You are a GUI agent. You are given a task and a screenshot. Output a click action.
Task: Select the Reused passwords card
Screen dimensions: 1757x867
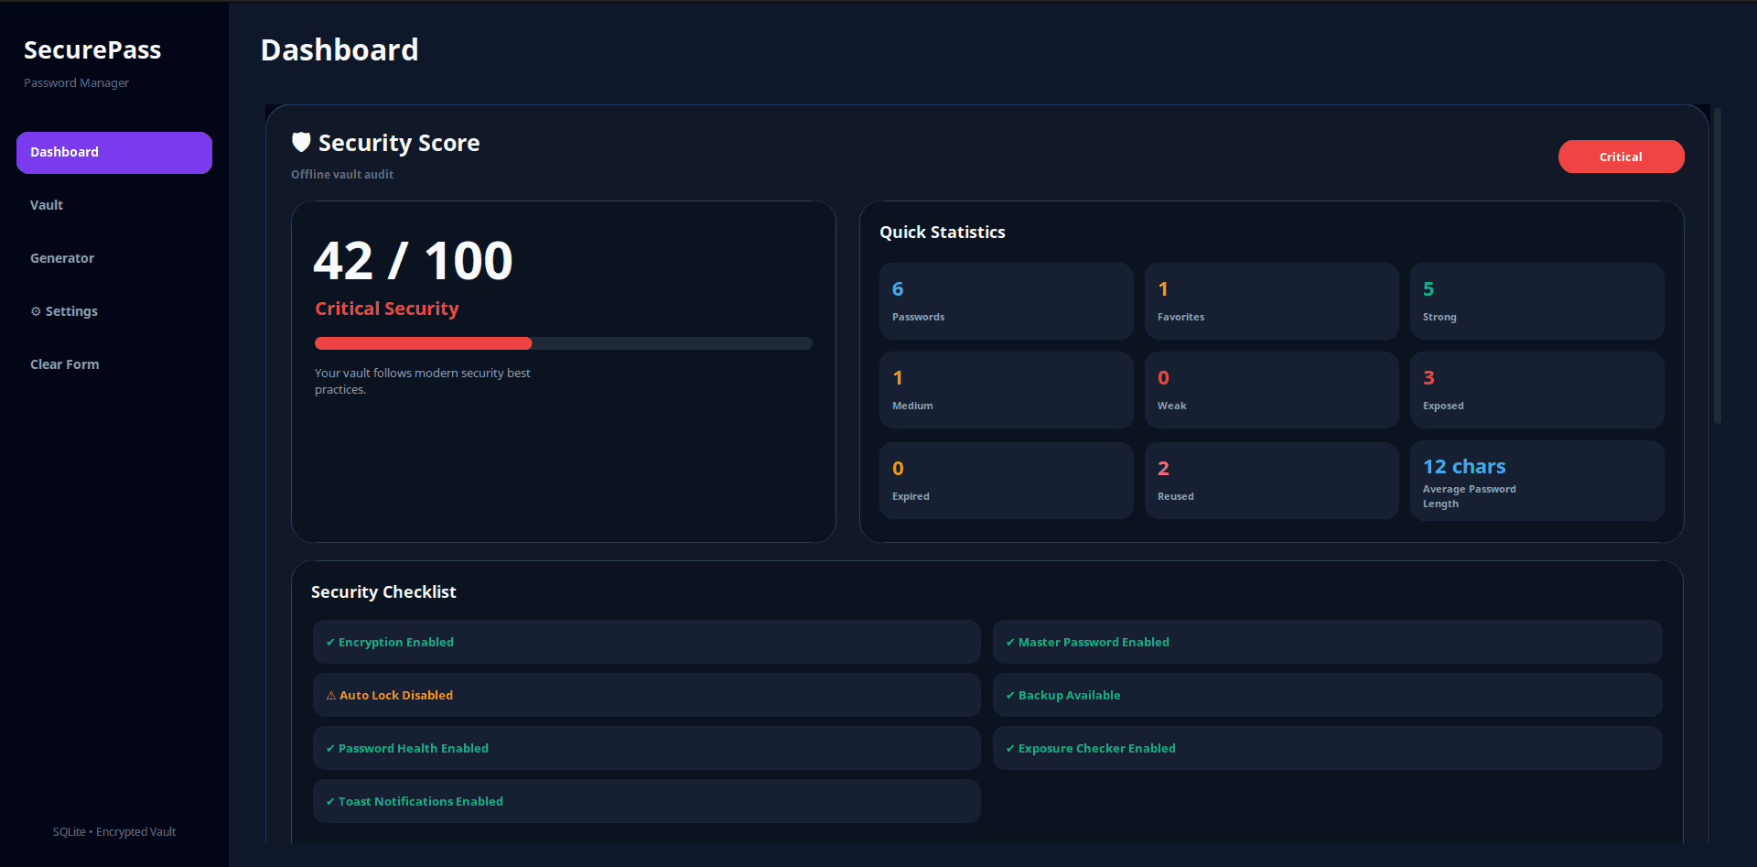point(1271,481)
